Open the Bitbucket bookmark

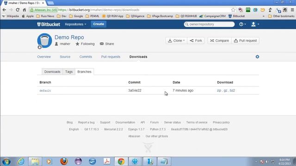(237, 16)
